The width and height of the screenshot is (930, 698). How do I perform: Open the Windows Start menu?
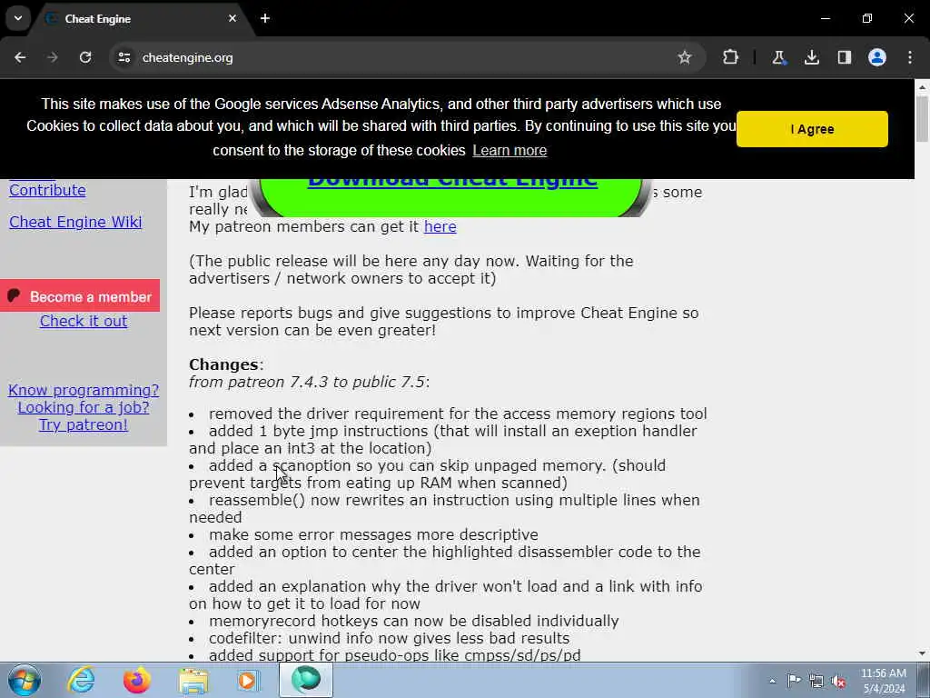pos(25,680)
